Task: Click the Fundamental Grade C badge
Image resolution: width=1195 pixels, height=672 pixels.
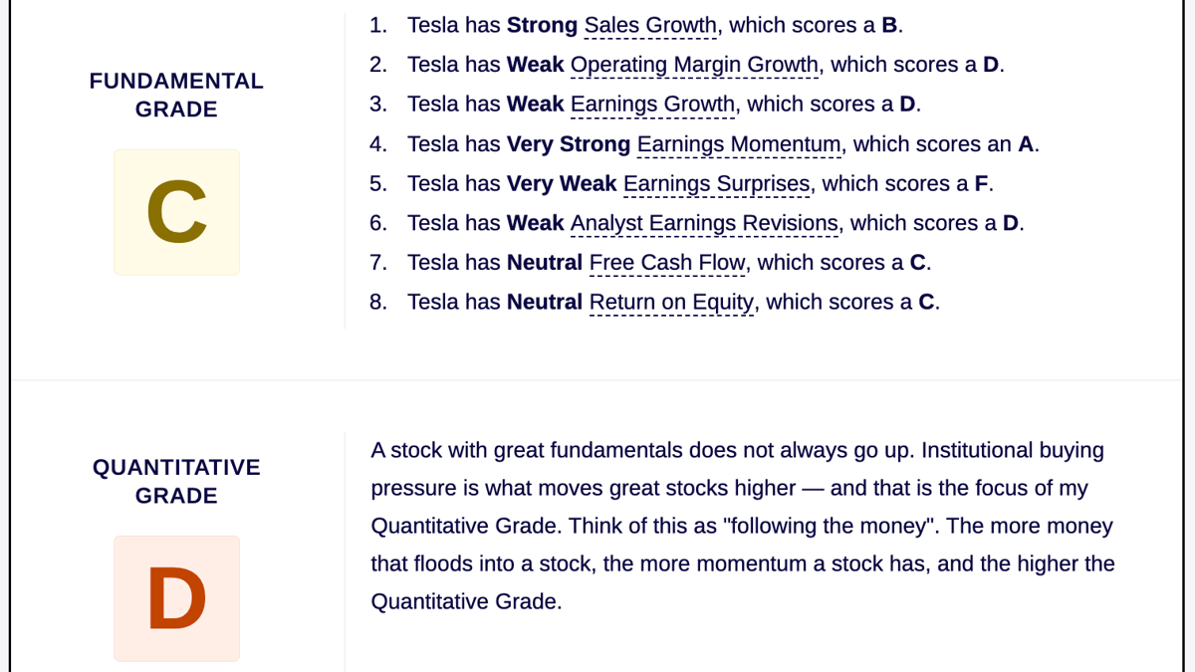Action: tap(176, 212)
